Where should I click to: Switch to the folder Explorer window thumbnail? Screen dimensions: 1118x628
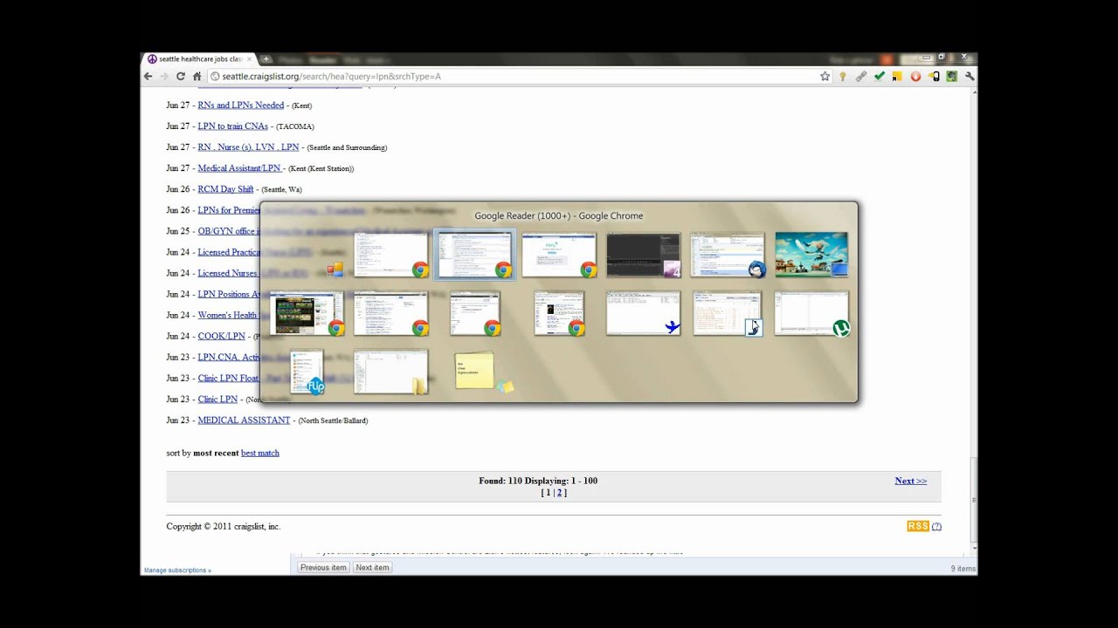click(x=390, y=372)
